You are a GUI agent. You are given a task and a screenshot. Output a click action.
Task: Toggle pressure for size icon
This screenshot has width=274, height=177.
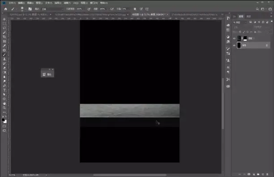point(141,9)
